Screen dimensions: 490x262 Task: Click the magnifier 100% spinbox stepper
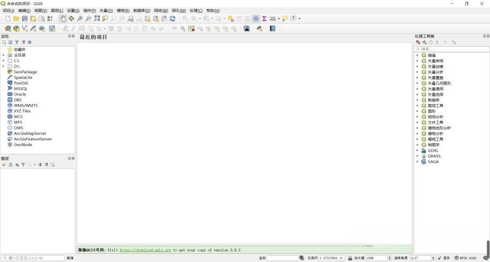point(389,258)
